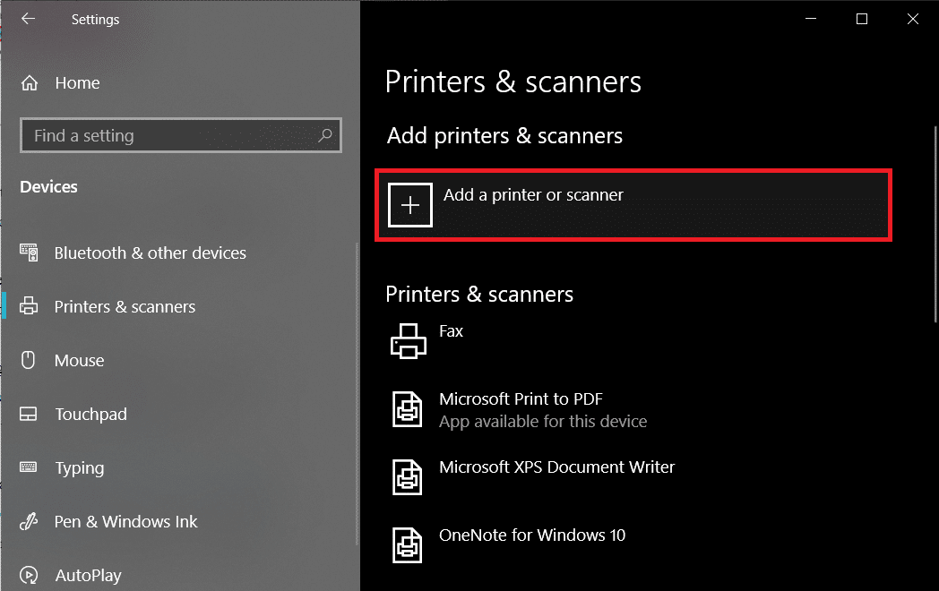Click the back arrow in Settings
The width and height of the screenshot is (939, 591).
(28, 19)
